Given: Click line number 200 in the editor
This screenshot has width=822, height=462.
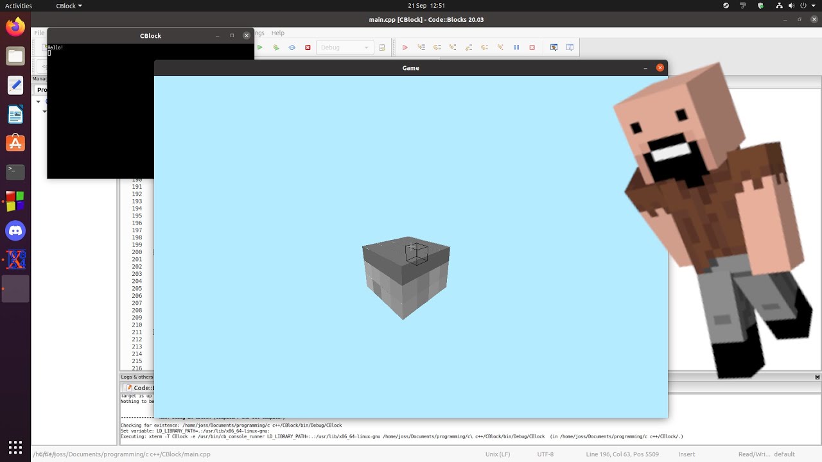Looking at the screenshot, I should click(x=137, y=252).
